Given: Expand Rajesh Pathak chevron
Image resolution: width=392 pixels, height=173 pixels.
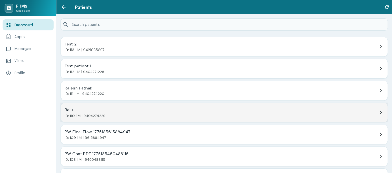Looking at the screenshot, I should [x=381, y=91].
